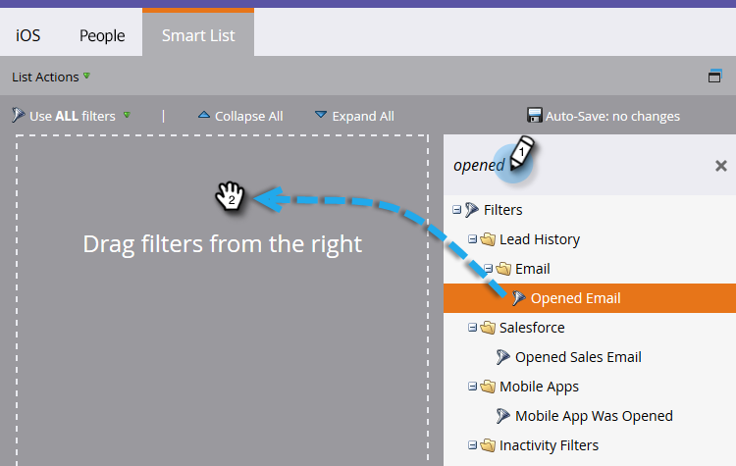Click the Lead History folder icon
This screenshot has height=466, width=736.
488,239
